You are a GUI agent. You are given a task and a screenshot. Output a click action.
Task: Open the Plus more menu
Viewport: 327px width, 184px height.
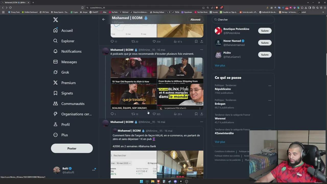(x=61, y=135)
